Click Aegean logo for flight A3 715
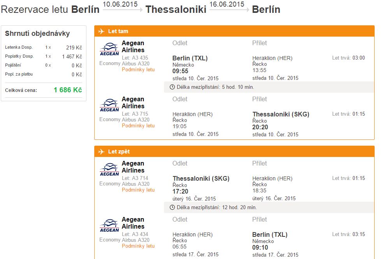Screen dimensions: 384x259 tap(109, 106)
